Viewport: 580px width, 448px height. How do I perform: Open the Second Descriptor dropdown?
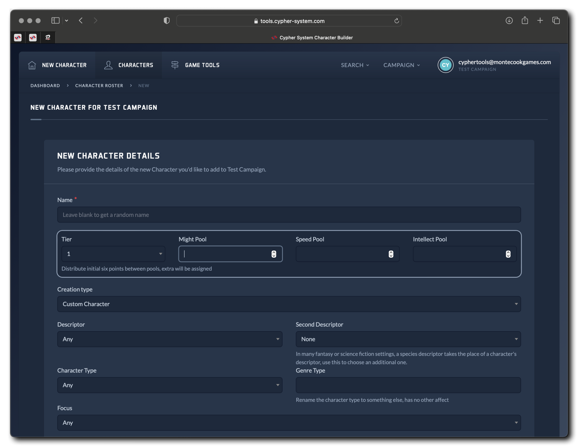pyautogui.click(x=408, y=339)
